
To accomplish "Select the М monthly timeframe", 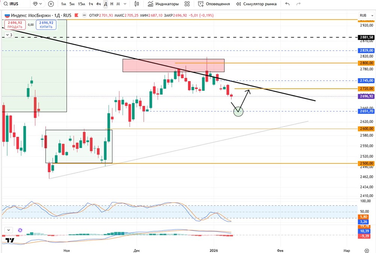I will [x=118, y=4].
